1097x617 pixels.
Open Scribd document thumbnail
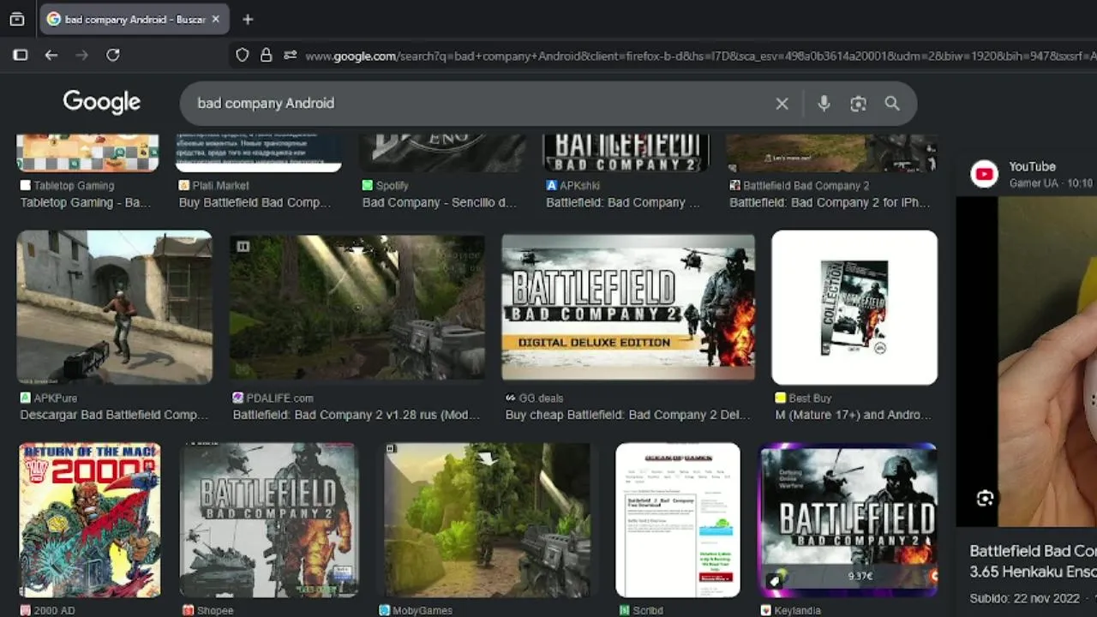[678, 519]
